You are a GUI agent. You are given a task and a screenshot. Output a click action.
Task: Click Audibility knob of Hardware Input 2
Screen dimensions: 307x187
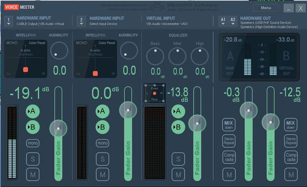(x=129, y=50)
